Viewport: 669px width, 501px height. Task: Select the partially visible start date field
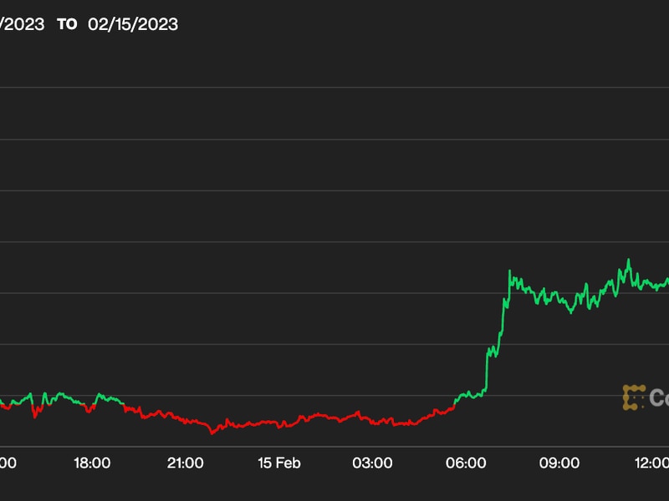[x=21, y=24]
